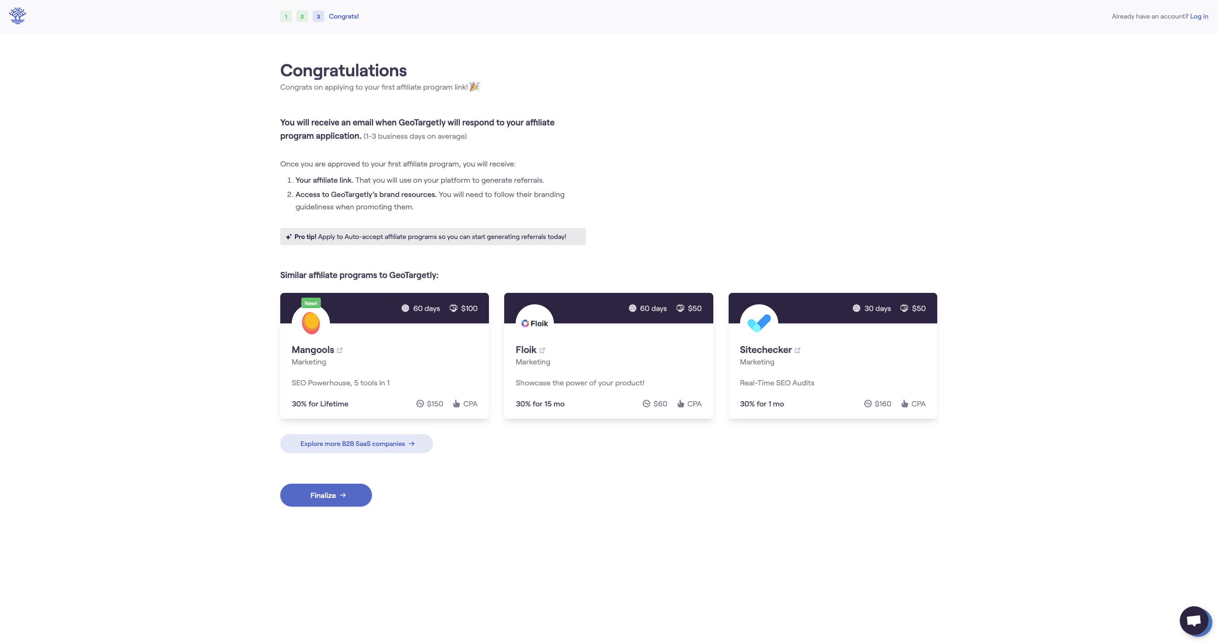Go to step 1 indicator

pos(286,16)
